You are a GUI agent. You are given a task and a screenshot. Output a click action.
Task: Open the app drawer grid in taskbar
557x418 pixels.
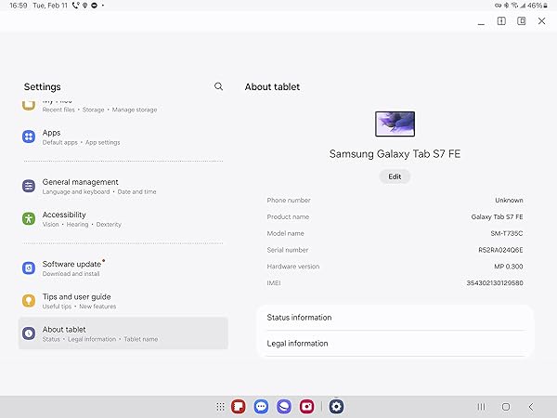[x=220, y=407]
